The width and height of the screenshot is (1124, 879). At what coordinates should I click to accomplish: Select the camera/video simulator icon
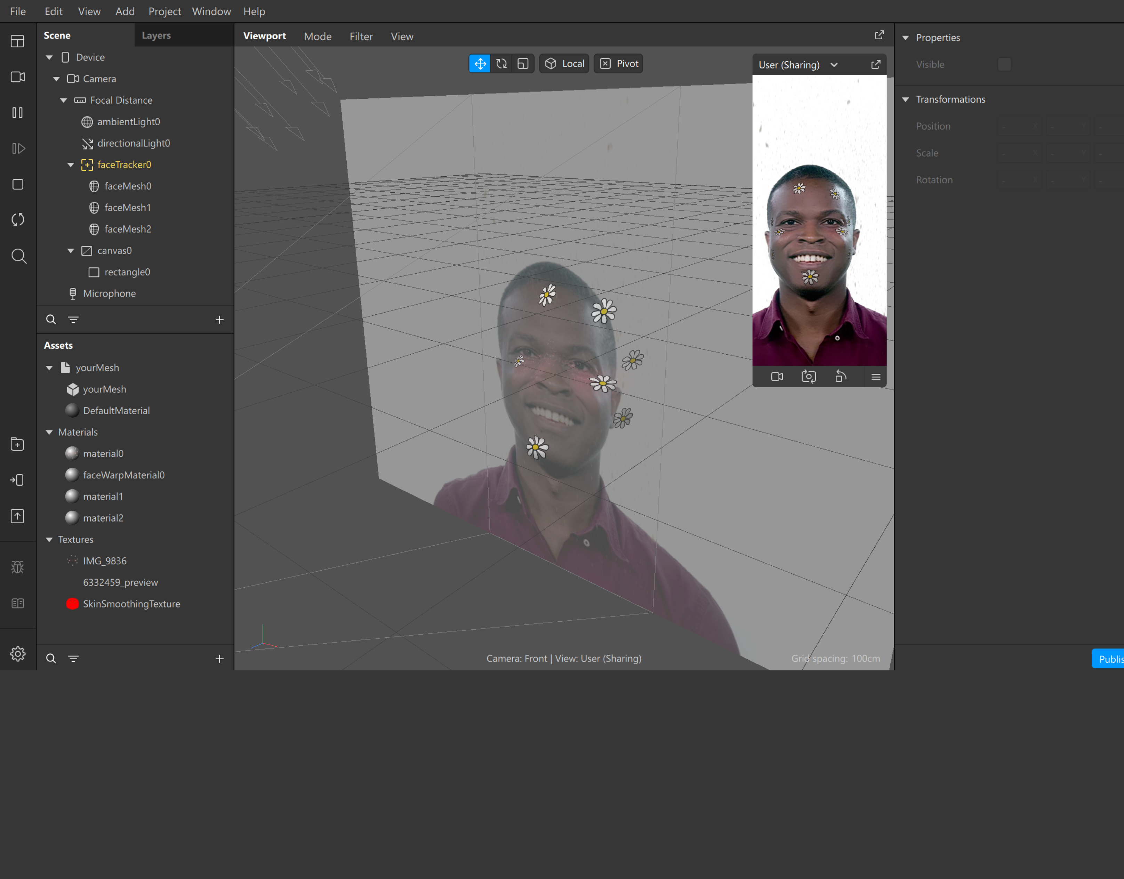(17, 77)
